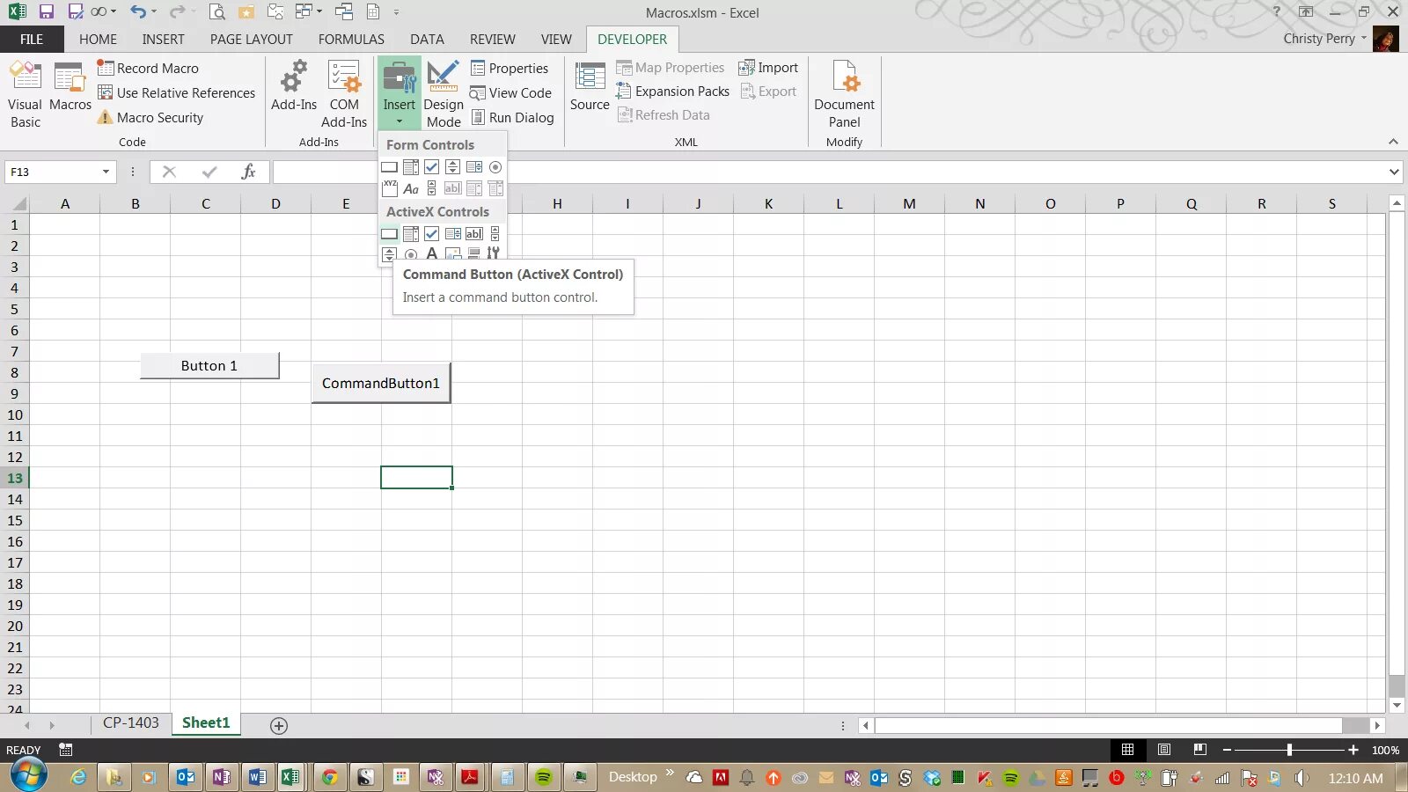Insert a Form Controls scroll bar
The image size is (1408, 792).
(431, 188)
